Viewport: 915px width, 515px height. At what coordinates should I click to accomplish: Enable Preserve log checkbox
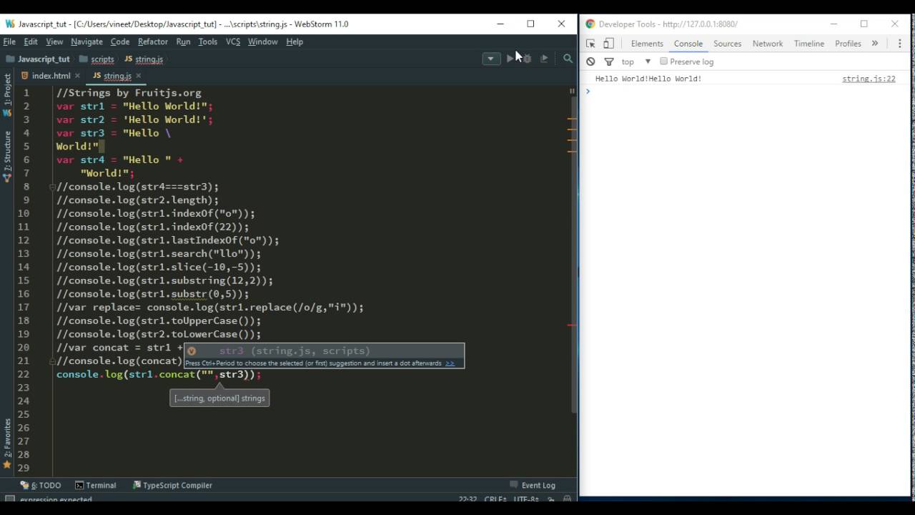tap(663, 62)
